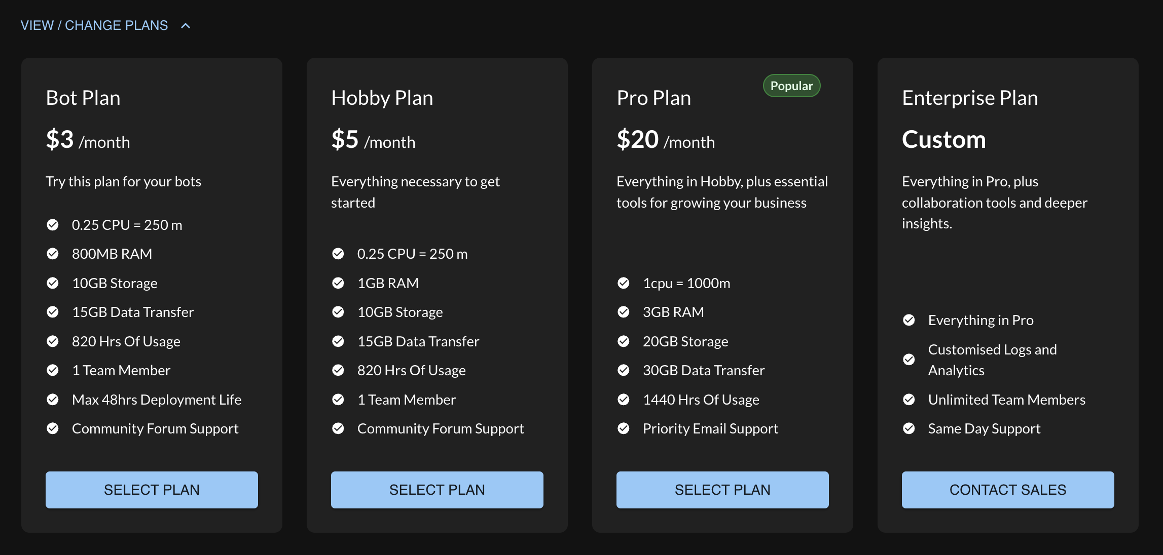Collapse the View / Change Plans chevron
The width and height of the screenshot is (1163, 555).
tap(186, 26)
